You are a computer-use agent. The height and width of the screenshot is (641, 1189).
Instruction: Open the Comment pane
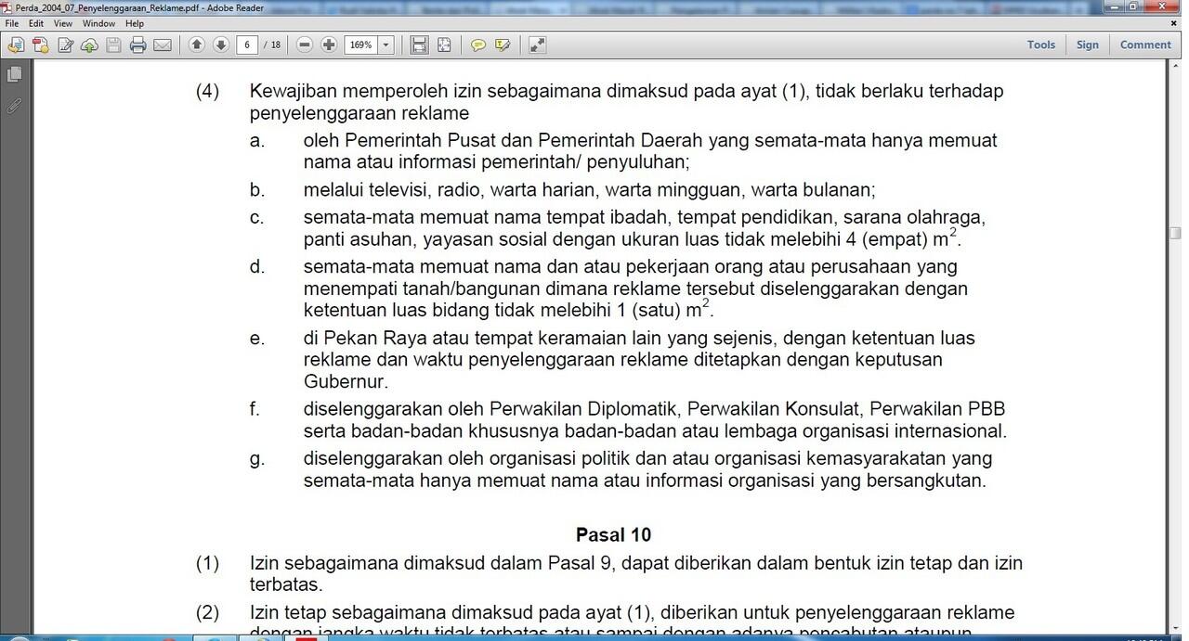tap(1145, 45)
